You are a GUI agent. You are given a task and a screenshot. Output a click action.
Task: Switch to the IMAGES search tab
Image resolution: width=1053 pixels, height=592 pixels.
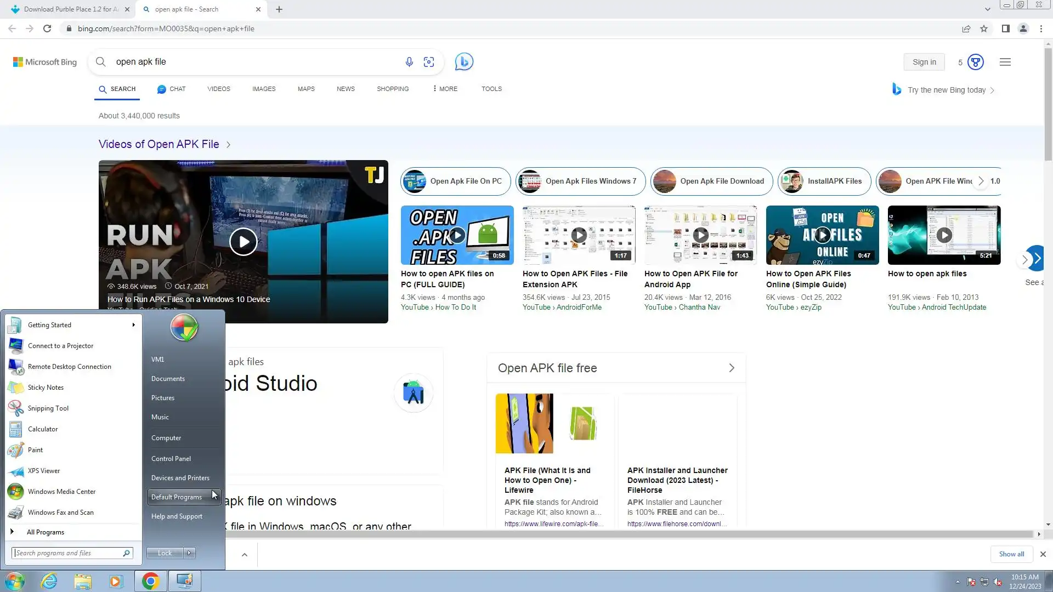click(264, 89)
